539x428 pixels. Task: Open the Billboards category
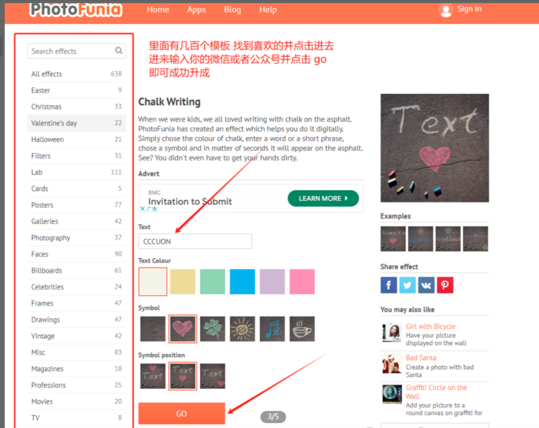[77, 270]
